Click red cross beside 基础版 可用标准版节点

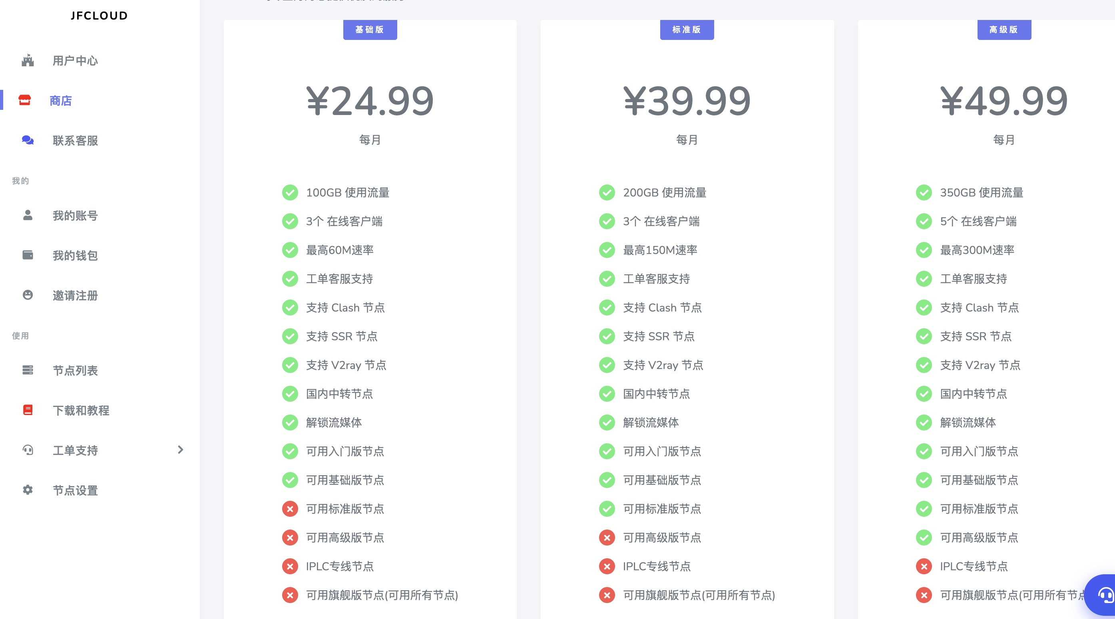tap(290, 509)
